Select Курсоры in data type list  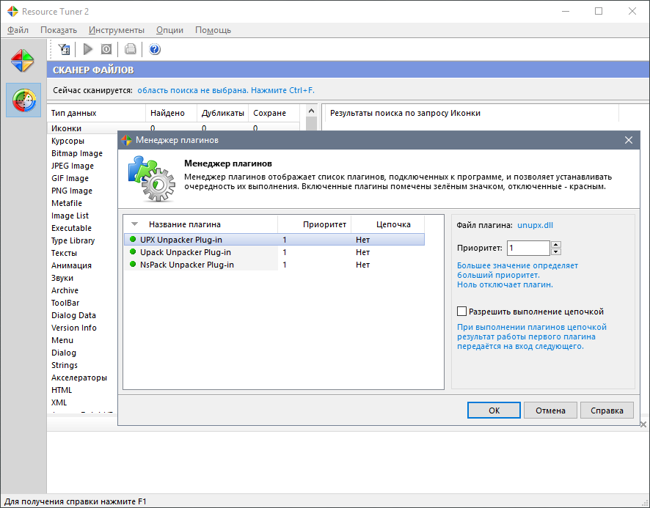click(67, 141)
